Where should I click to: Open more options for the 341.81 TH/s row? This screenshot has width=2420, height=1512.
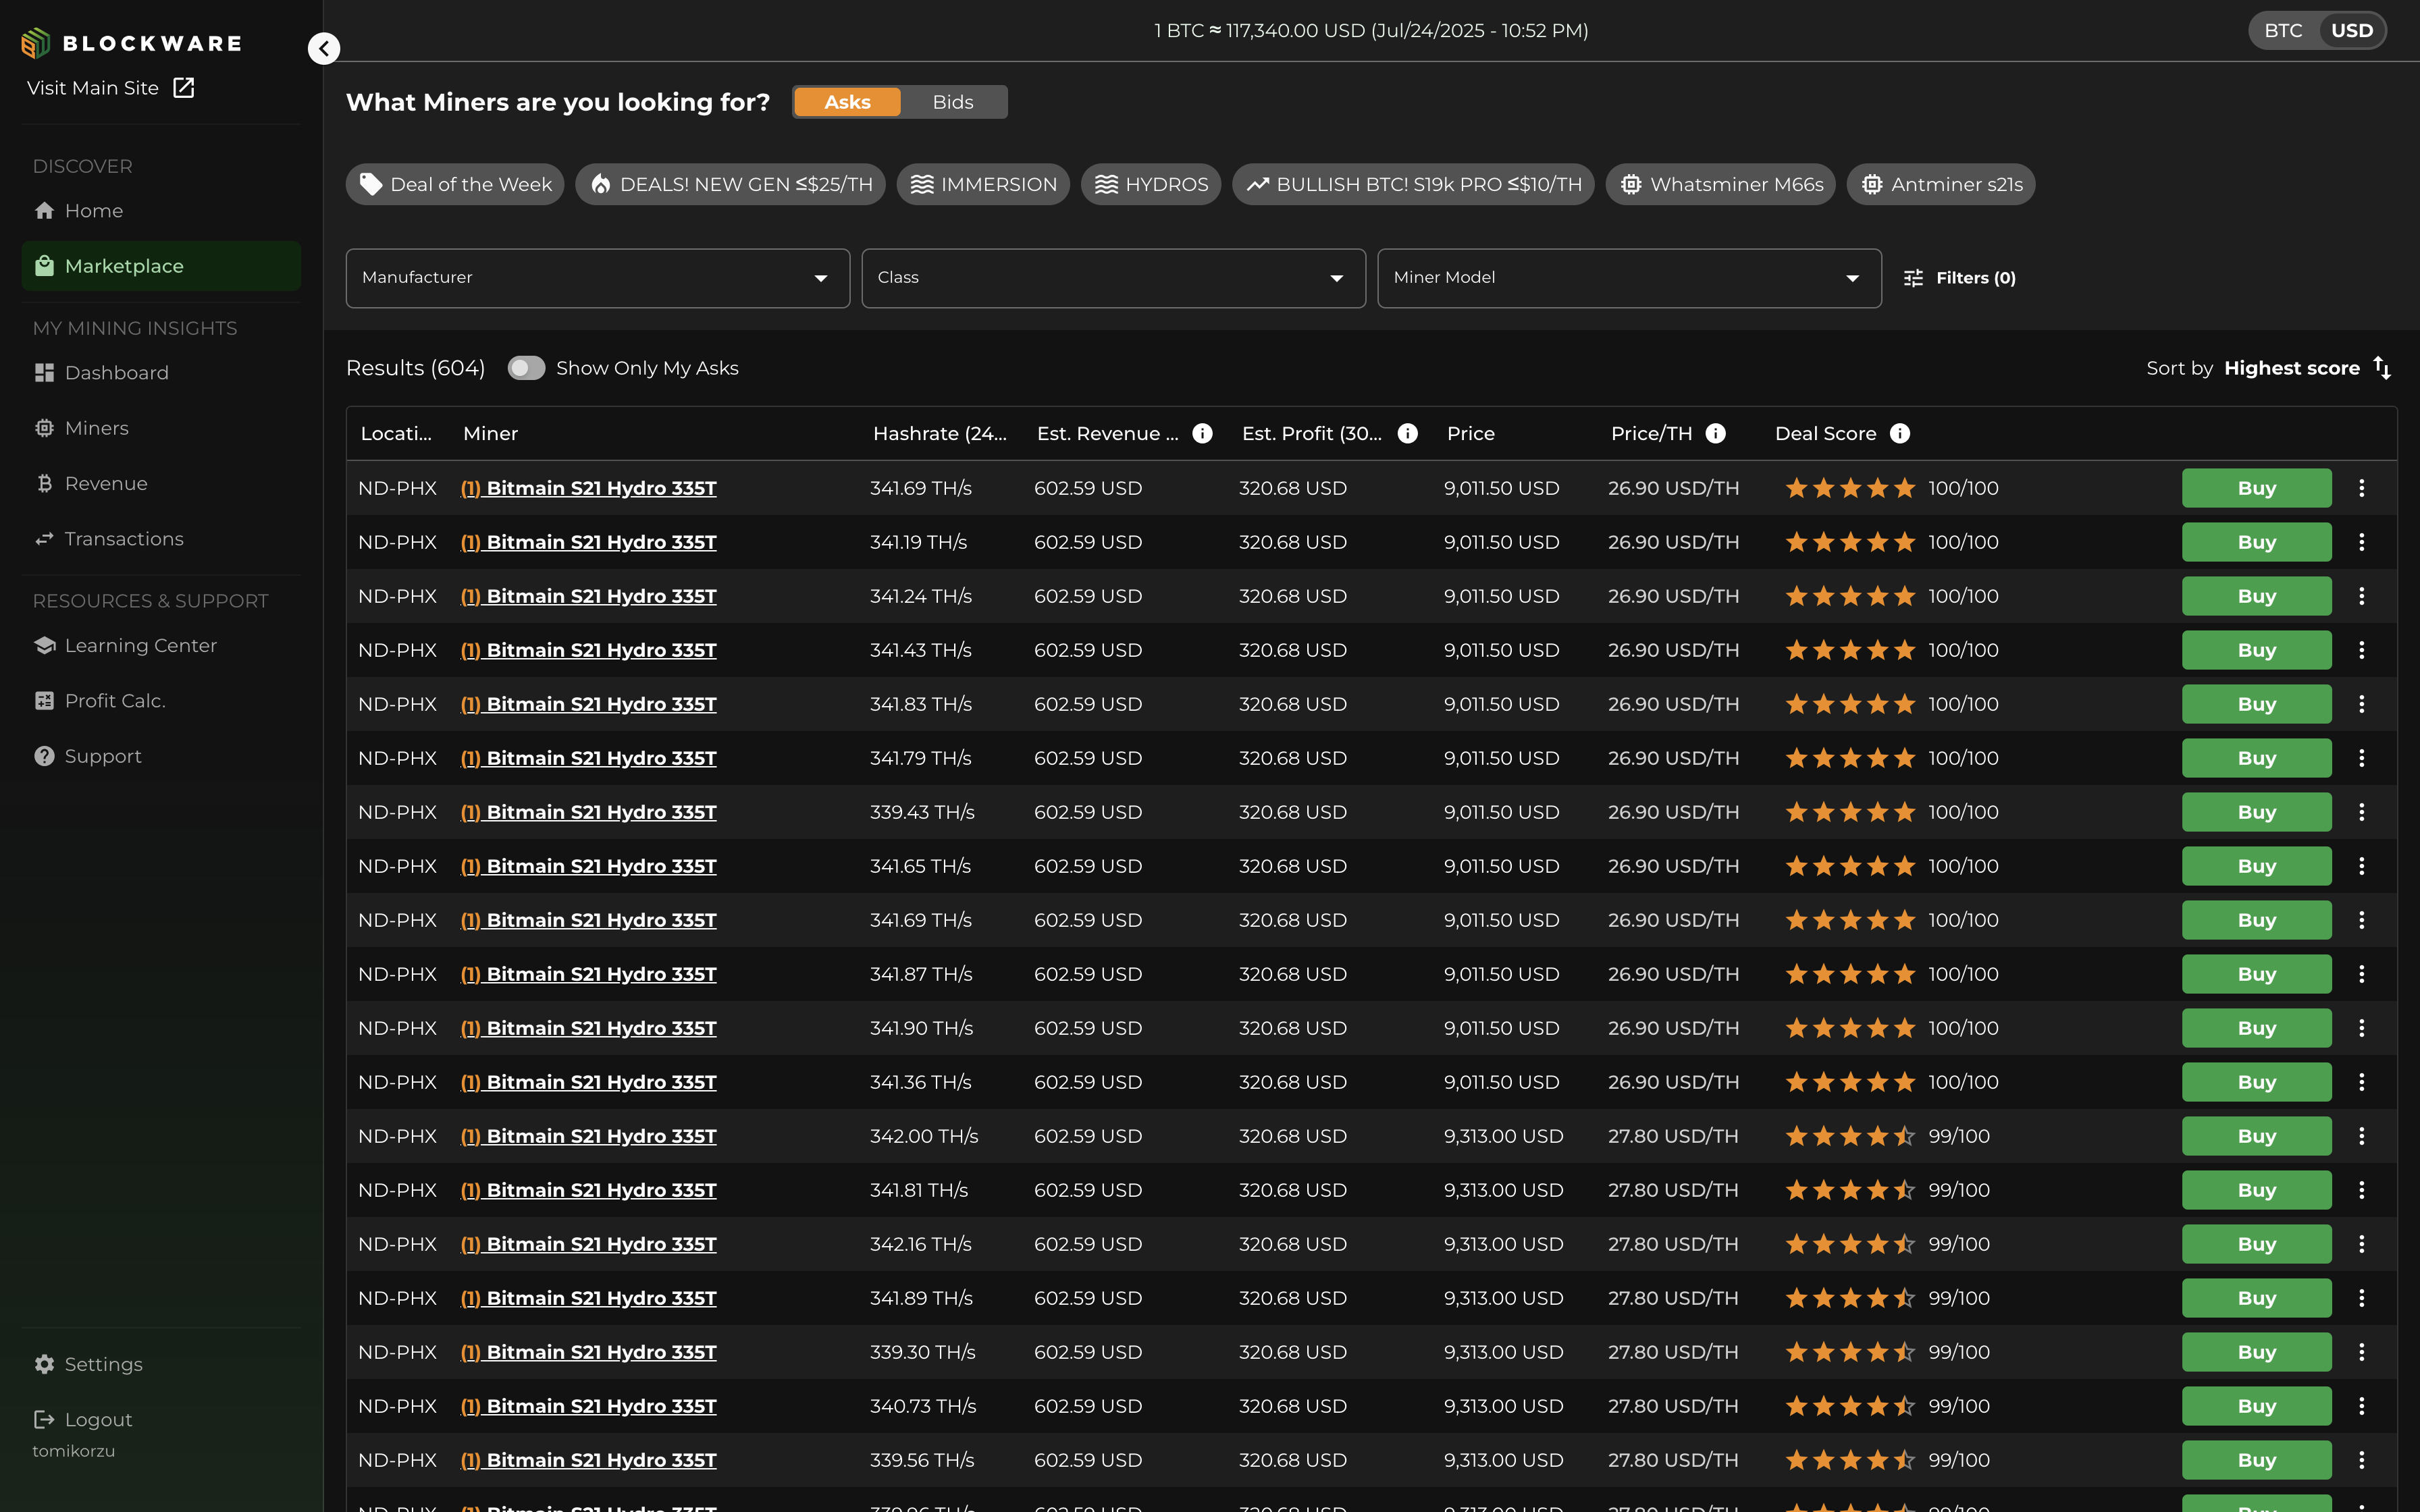pyautogui.click(x=2361, y=1190)
